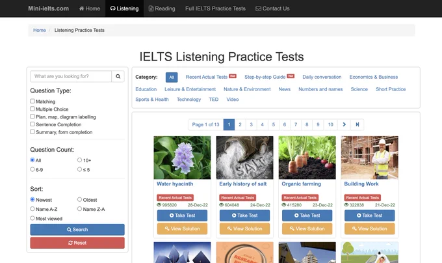Image resolution: width=442 pixels, height=263 pixels.
Task: Click the red Reset button
Action: (x=77, y=243)
